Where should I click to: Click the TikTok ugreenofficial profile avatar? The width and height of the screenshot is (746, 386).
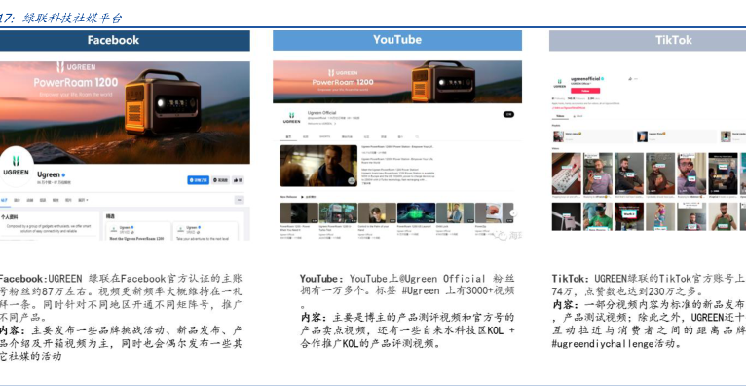pos(559,83)
